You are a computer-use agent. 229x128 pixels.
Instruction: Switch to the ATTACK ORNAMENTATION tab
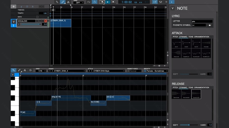(202, 37)
